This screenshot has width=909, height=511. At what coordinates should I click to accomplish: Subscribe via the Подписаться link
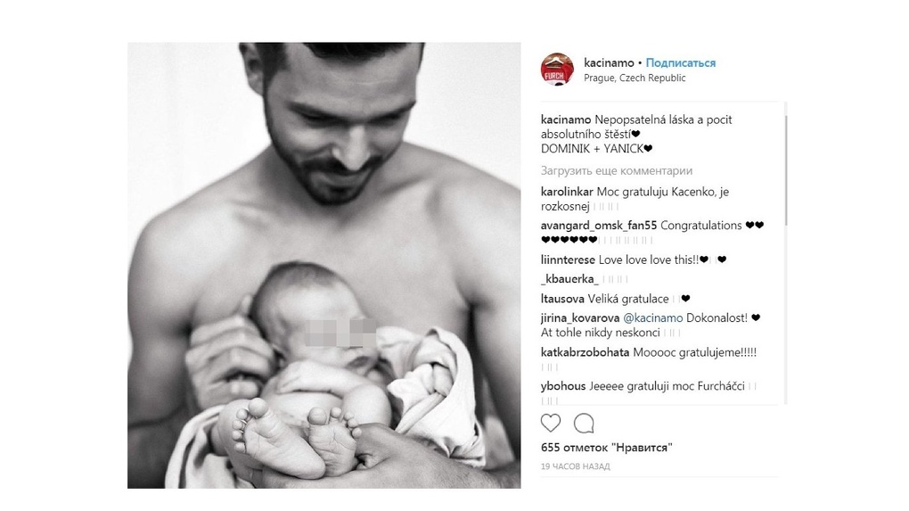tap(681, 62)
